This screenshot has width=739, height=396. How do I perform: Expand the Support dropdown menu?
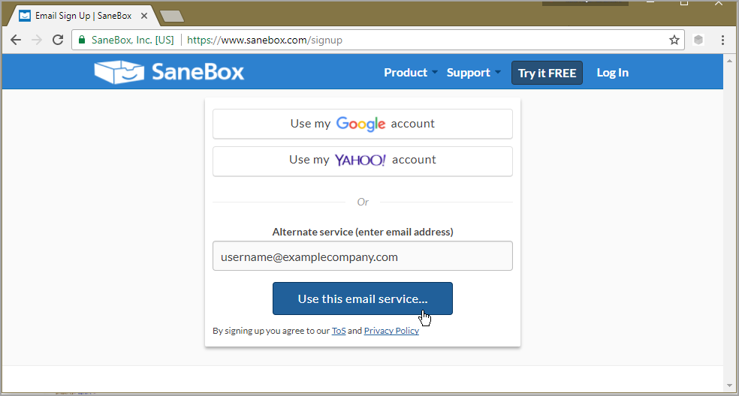(x=474, y=73)
